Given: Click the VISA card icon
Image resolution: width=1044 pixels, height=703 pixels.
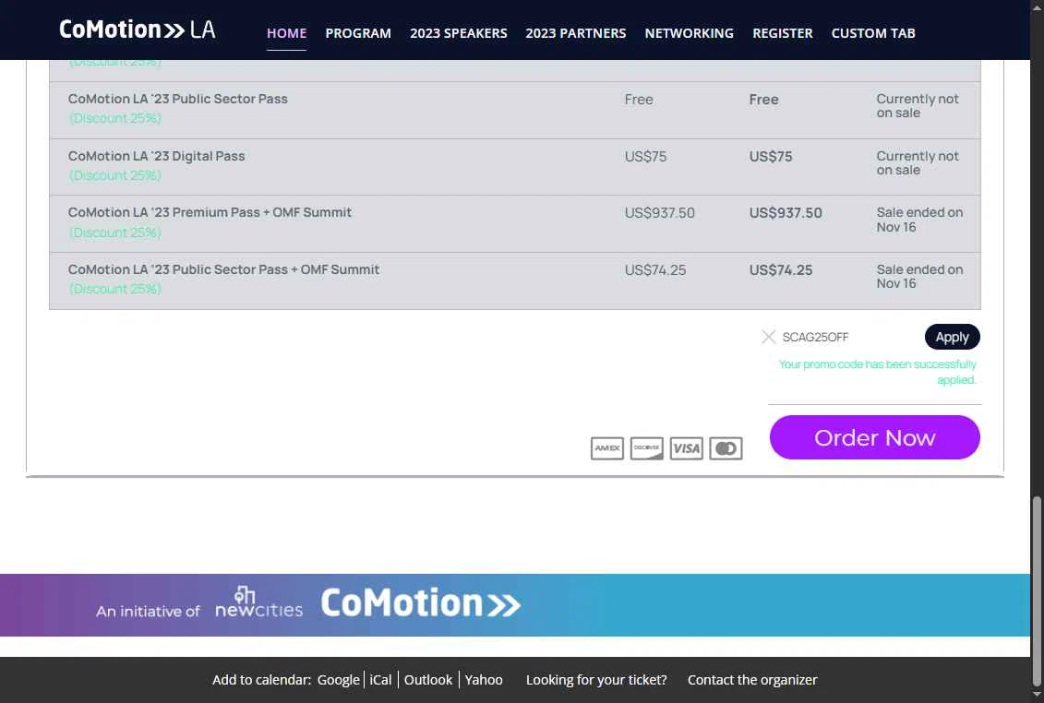Looking at the screenshot, I should [x=686, y=448].
